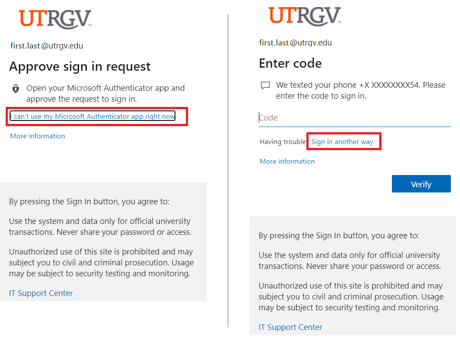Open More information under Enter code
460x340 pixels.
click(287, 161)
